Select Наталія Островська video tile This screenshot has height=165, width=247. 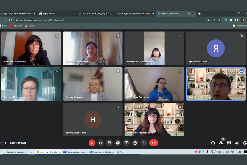(x=154, y=119)
